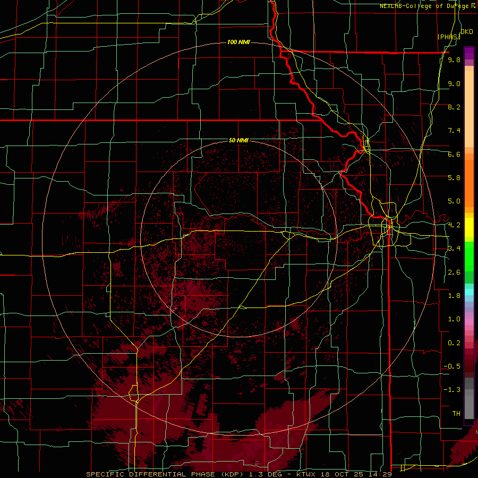This screenshot has height=478, width=478.
Task: Click the 100 NMI range ring label
Action: [x=238, y=42]
